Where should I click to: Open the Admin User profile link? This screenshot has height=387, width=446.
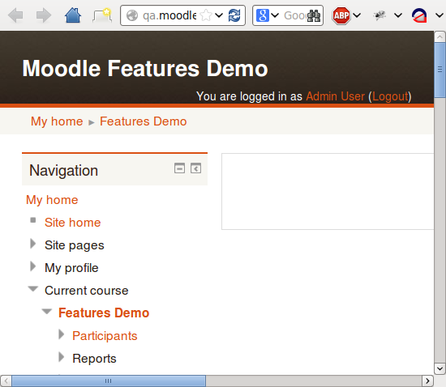(x=336, y=96)
